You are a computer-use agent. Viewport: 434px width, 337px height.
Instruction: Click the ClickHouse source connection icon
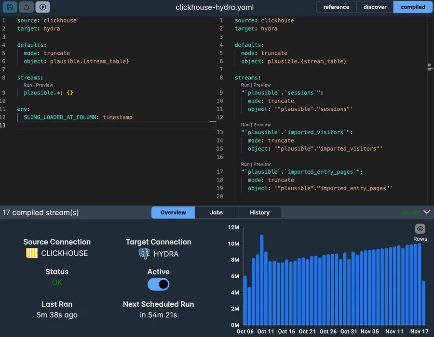point(32,253)
